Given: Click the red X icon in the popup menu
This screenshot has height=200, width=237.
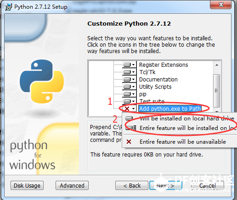Looking at the screenshot, I should 129,142.
